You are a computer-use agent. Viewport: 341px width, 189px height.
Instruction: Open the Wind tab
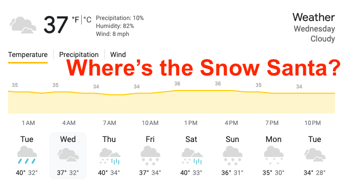[118, 54]
